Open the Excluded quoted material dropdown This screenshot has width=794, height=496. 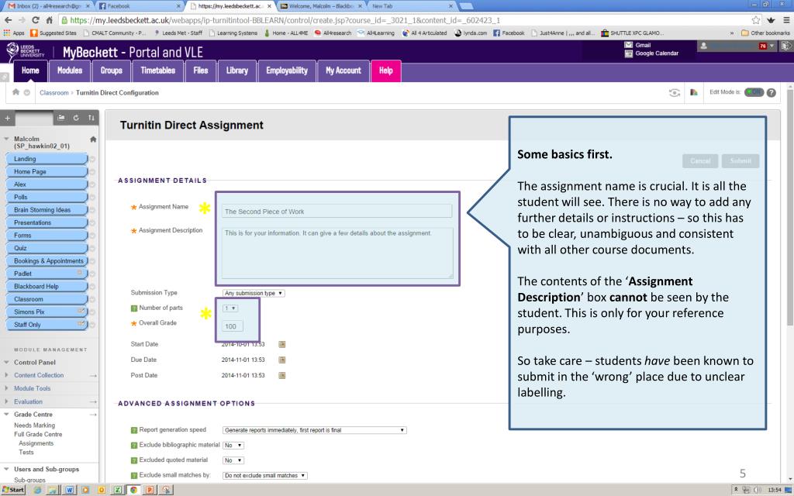[233, 460]
